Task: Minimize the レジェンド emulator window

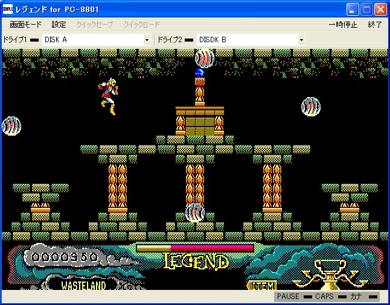Action: [352, 10]
